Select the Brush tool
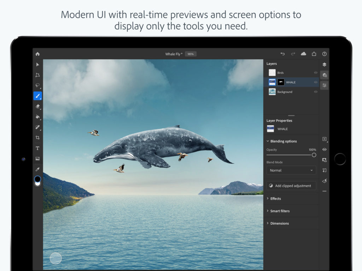This screenshot has width=362, height=271. 37,96
